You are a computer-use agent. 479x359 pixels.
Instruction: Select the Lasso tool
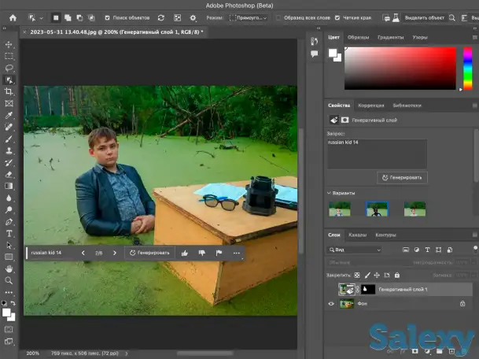point(9,68)
